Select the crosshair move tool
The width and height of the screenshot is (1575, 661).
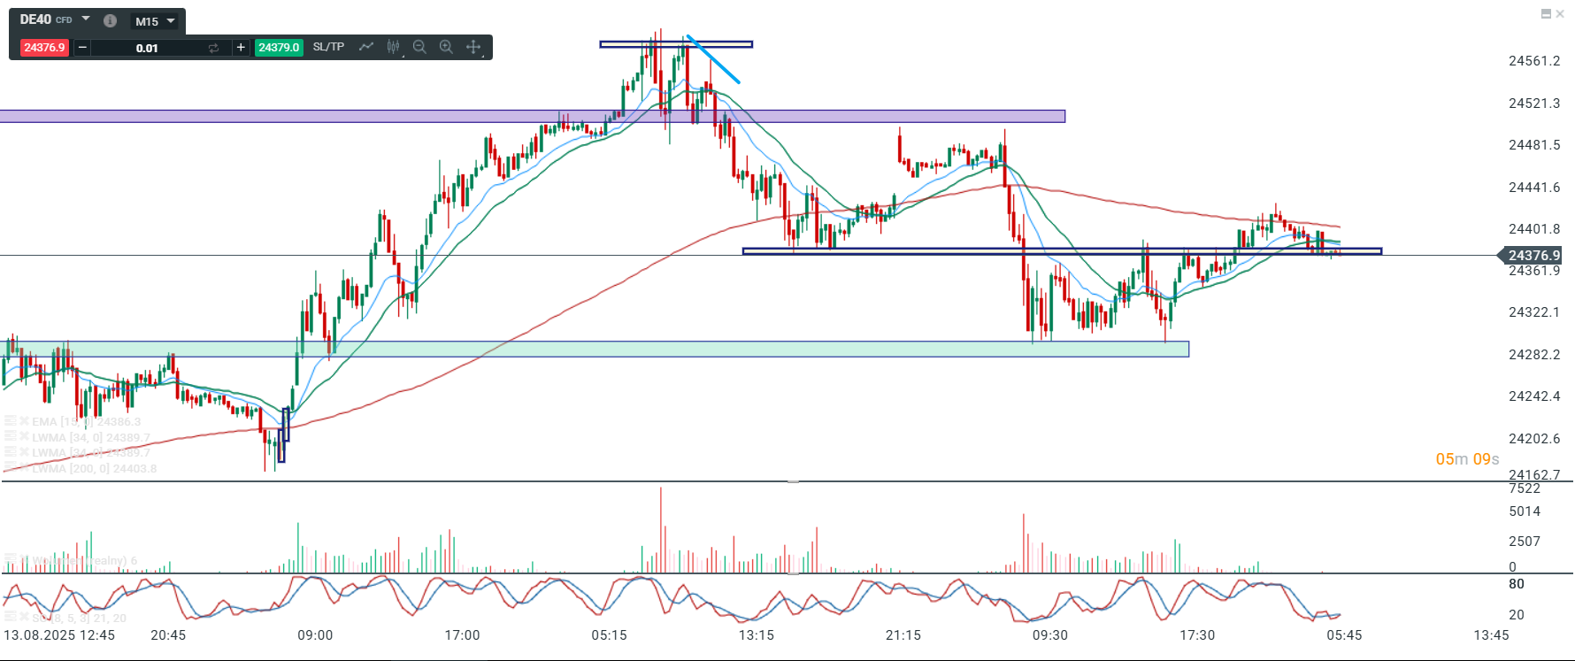[473, 47]
